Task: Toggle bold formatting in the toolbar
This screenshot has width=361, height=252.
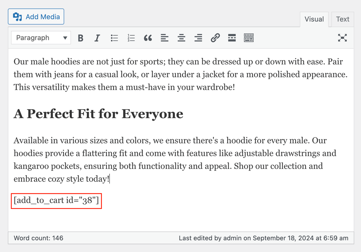Action: [x=80, y=38]
